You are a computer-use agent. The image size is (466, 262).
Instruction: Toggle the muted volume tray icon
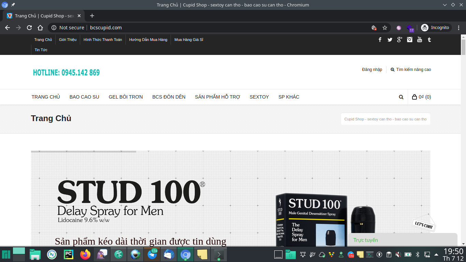point(398,254)
